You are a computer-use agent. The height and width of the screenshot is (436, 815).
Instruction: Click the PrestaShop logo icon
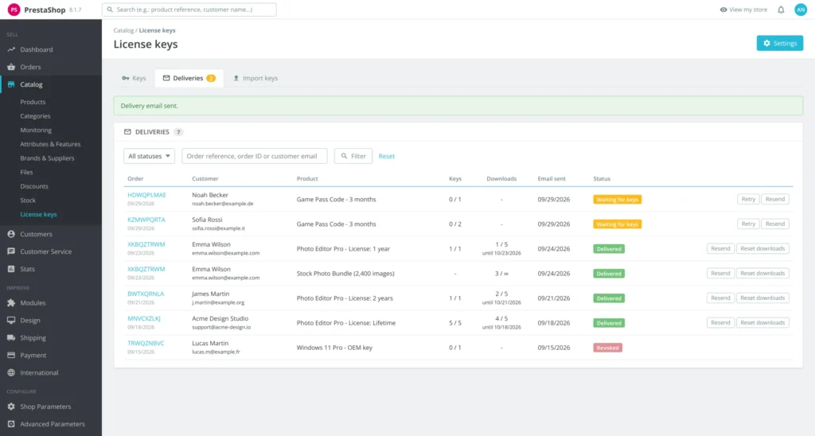[14, 10]
